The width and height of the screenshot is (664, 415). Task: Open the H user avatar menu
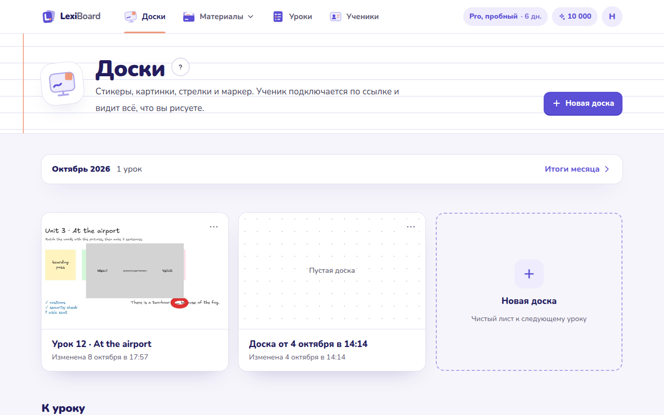pos(612,17)
